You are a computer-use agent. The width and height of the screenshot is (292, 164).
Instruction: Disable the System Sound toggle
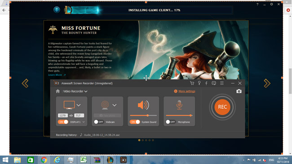tap(135, 122)
